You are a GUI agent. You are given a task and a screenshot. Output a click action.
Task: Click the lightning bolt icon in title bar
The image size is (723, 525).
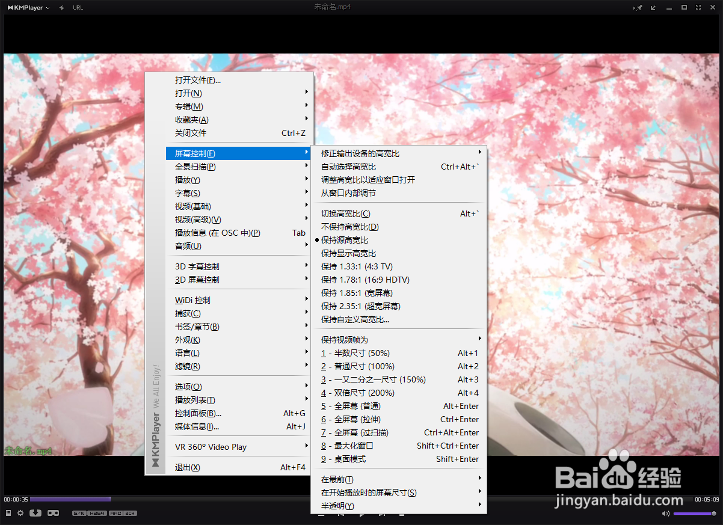tap(62, 7)
